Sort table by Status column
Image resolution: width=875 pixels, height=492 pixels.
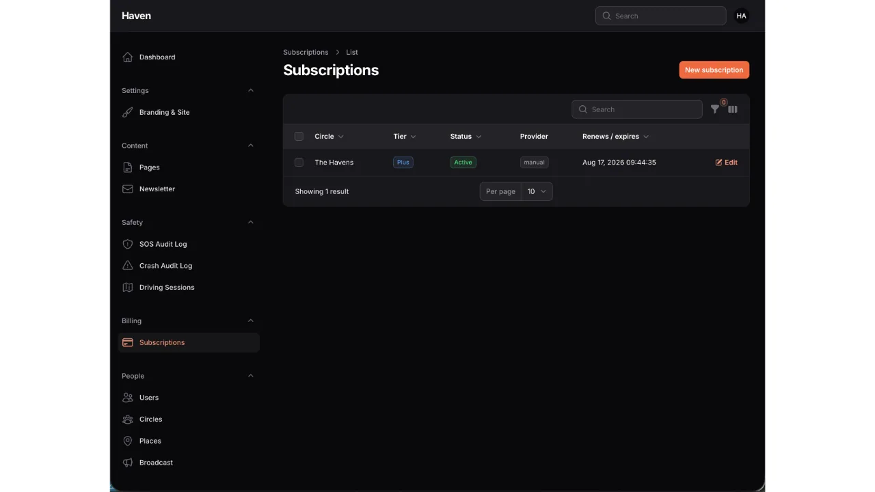[x=466, y=137]
